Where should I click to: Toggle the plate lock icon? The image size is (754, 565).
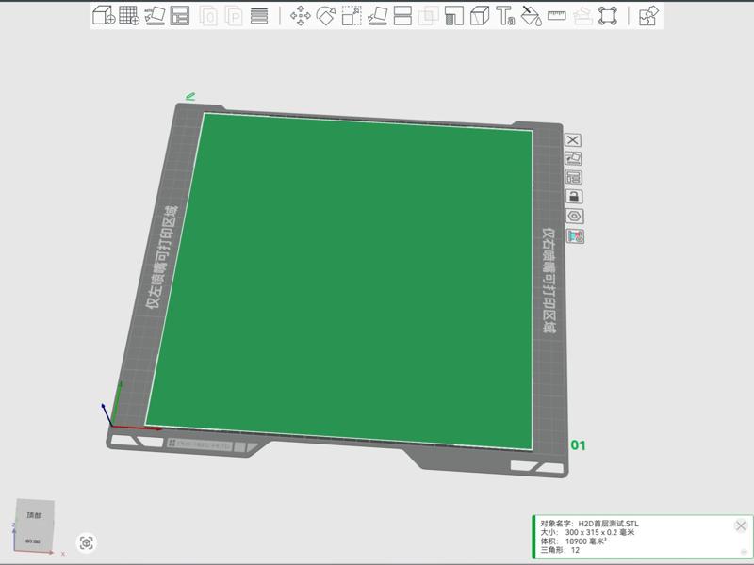(x=573, y=196)
